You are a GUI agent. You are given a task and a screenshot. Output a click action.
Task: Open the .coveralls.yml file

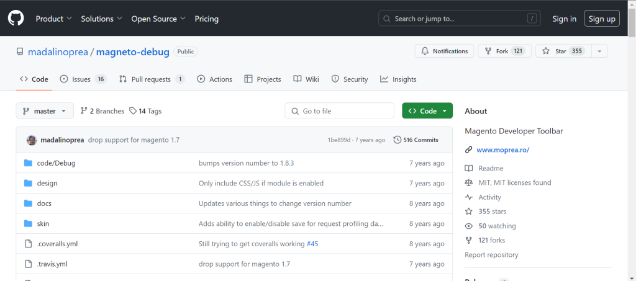57,244
